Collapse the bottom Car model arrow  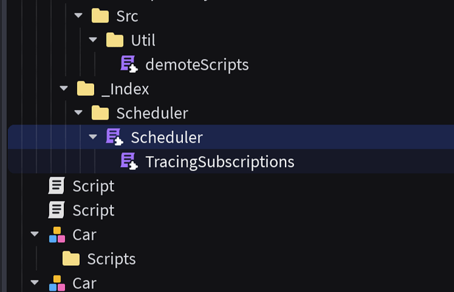pyautogui.click(x=34, y=282)
